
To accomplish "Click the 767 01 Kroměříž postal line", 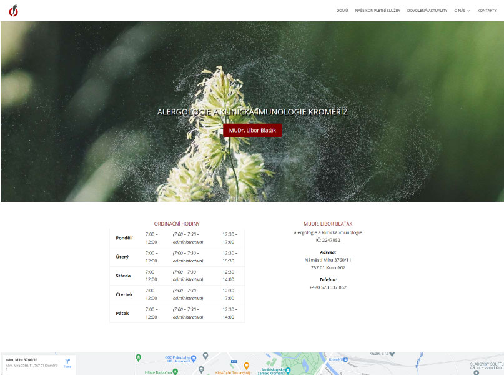I will point(328,267).
